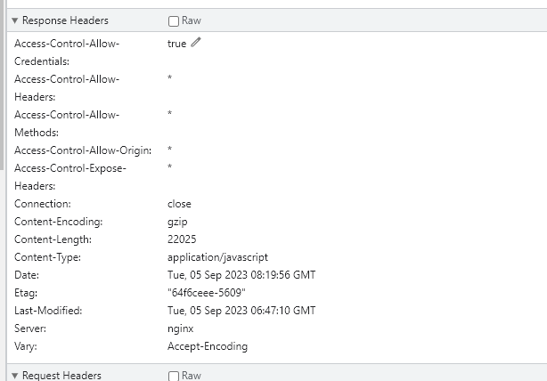Click the Connection header value close
Image resolution: width=547 pixels, height=381 pixels.
point(179,204)
